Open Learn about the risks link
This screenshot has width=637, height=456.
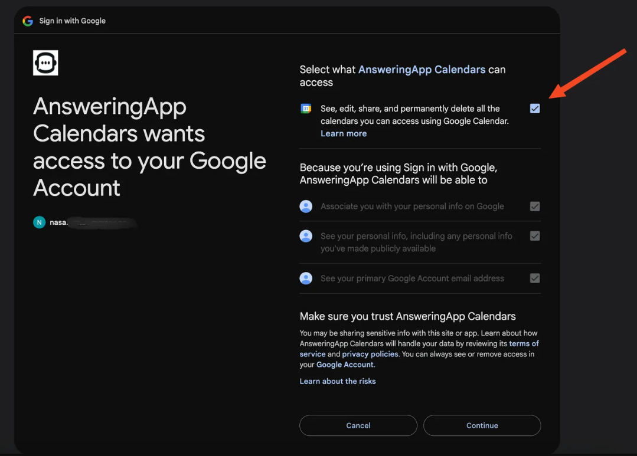point(338,381)
